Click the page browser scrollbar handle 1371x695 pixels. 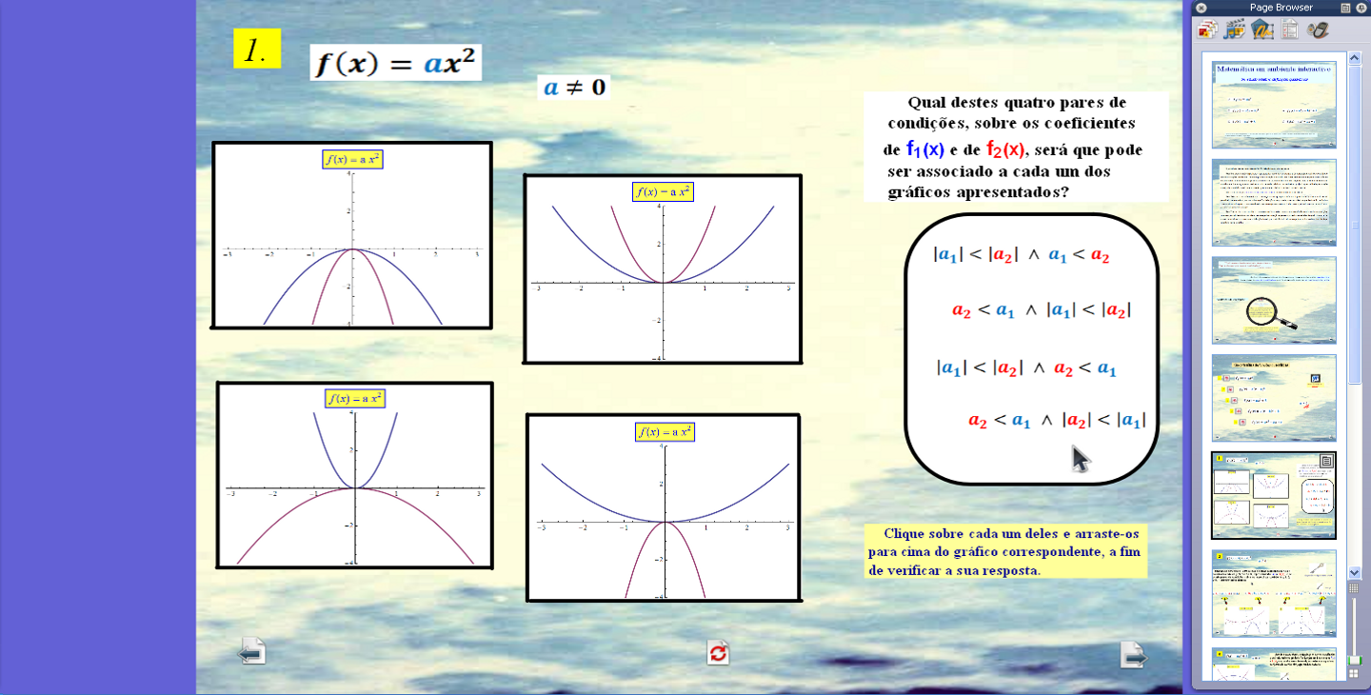(1355, 226)
